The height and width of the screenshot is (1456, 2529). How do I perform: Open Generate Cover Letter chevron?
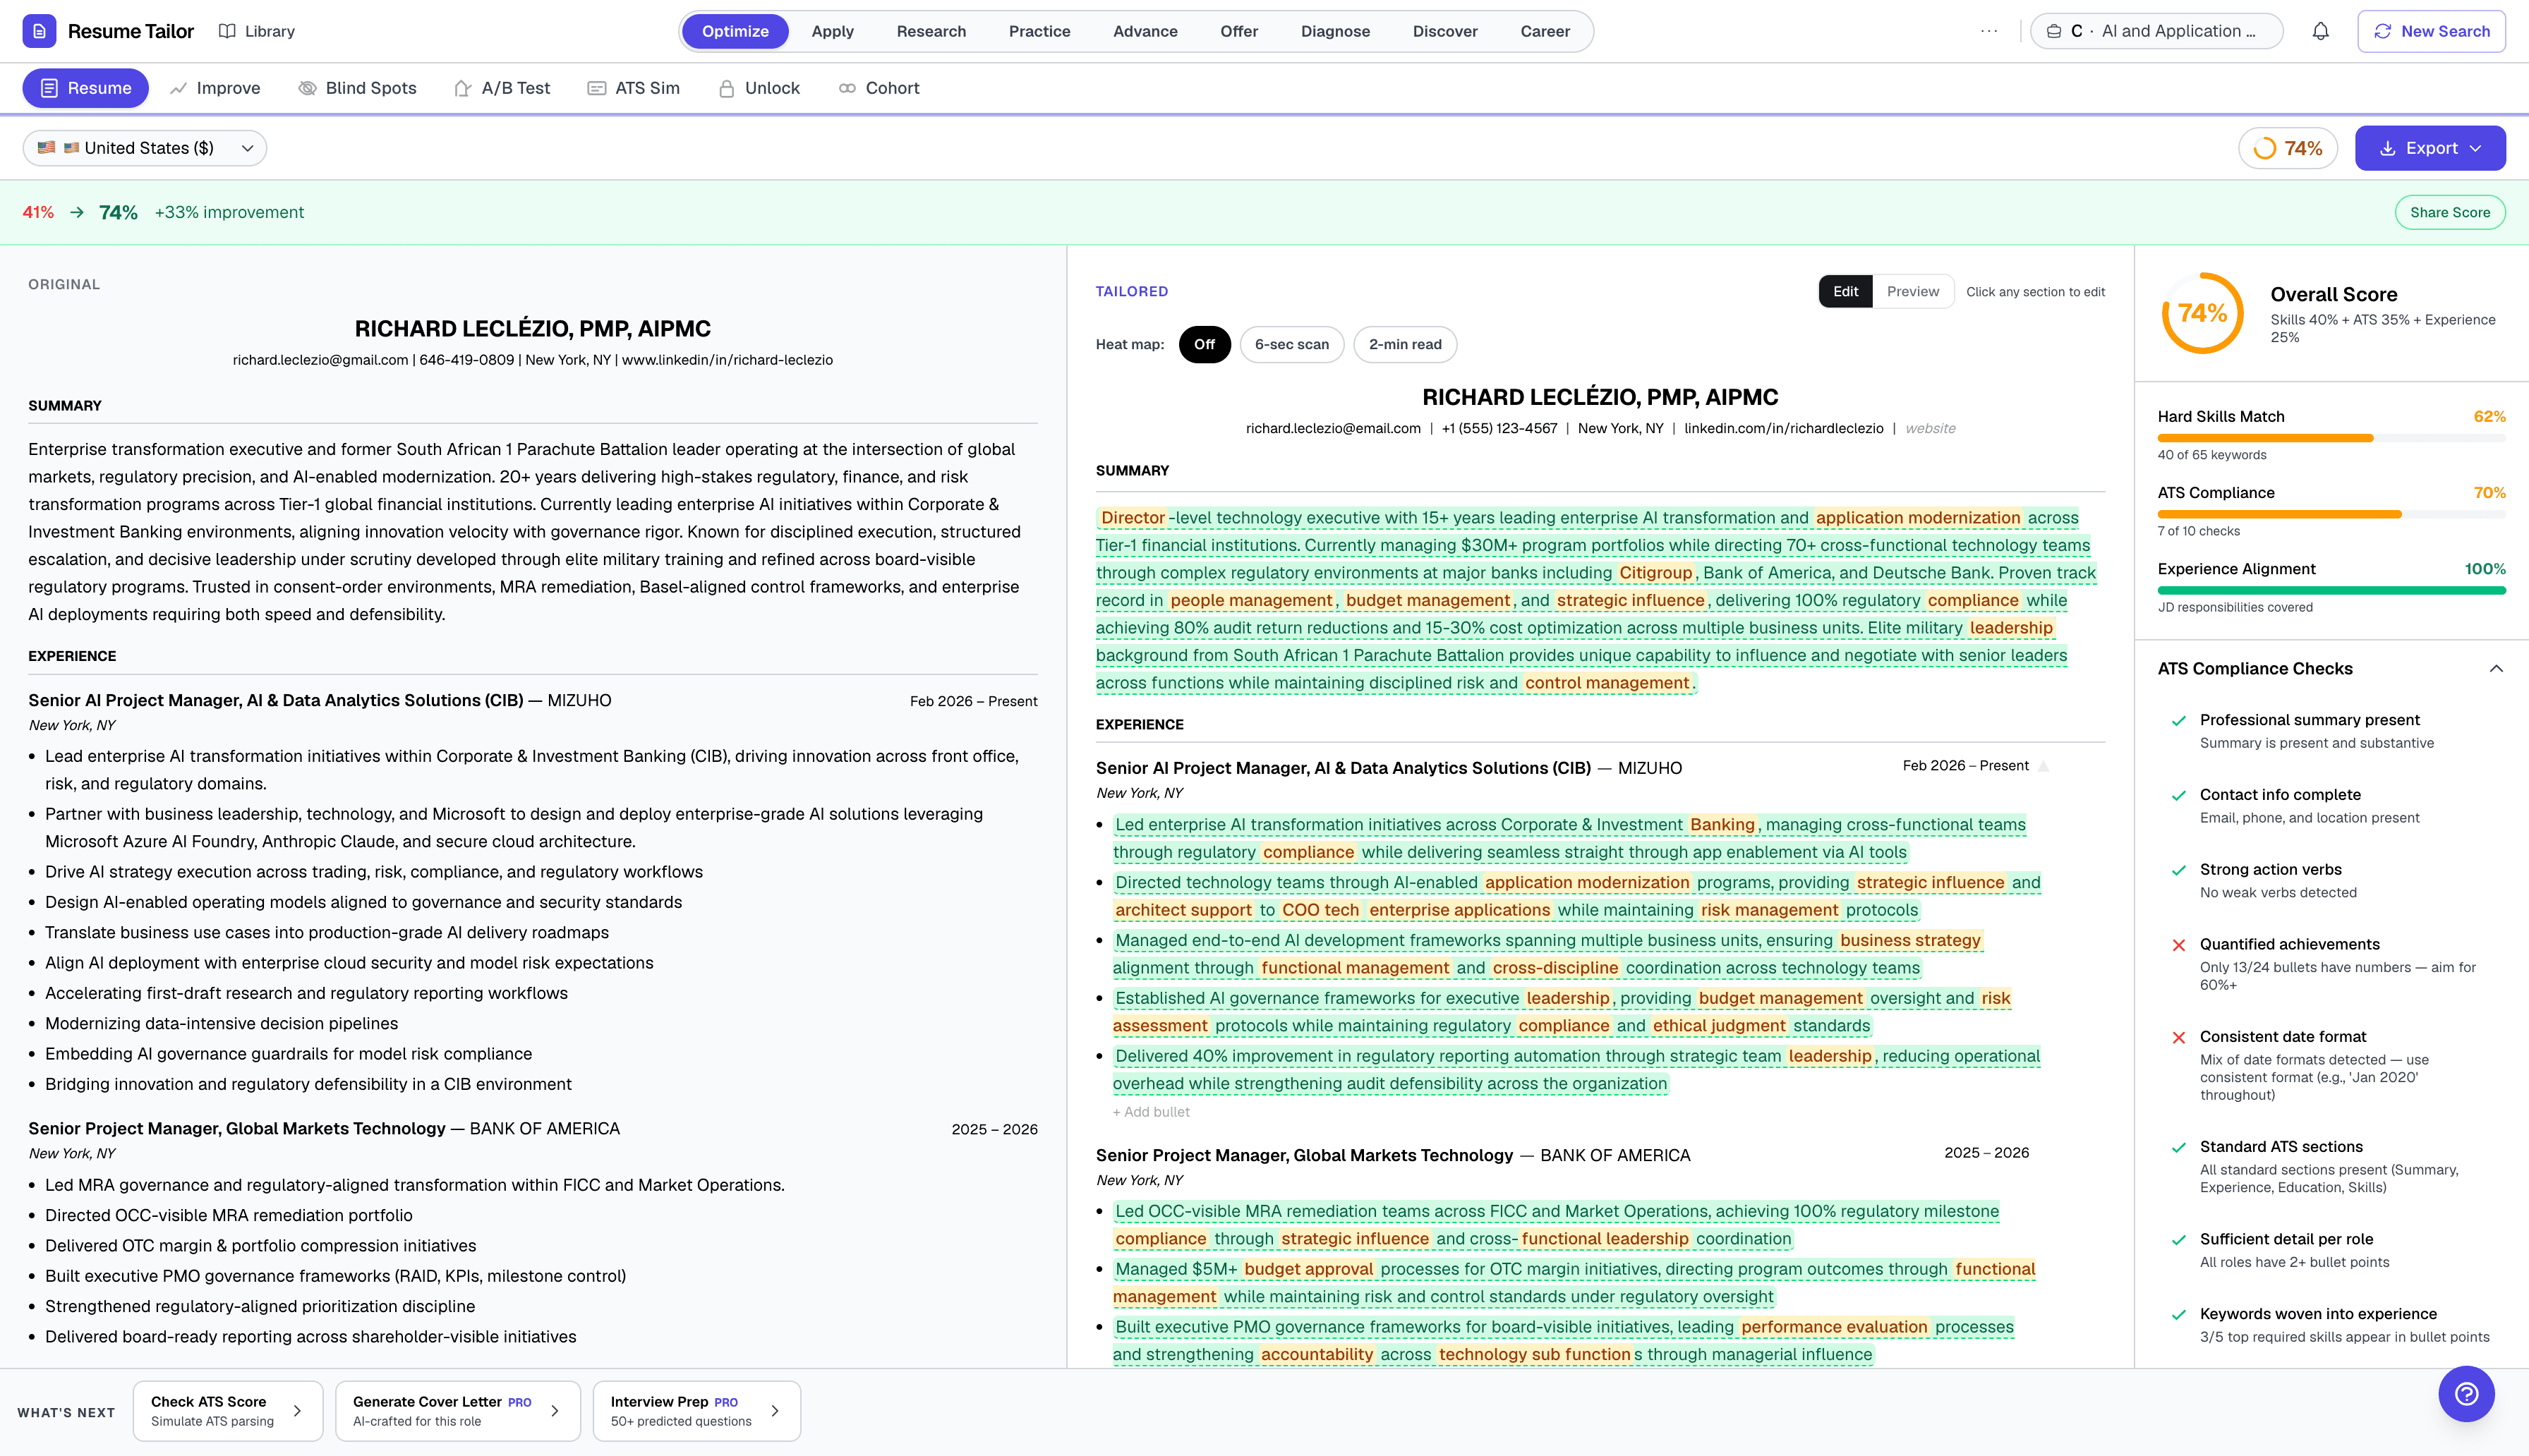(555, 1410)
